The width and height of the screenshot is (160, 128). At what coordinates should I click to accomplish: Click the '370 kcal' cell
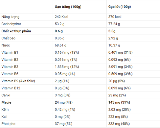tap(115, 17)
